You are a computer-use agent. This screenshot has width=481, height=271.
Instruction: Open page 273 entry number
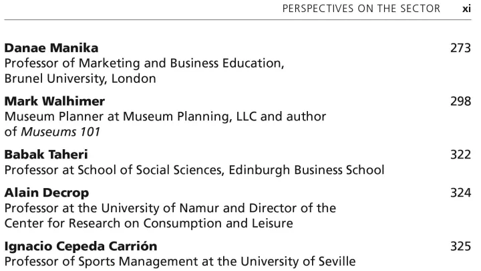[x=460, y=48]
